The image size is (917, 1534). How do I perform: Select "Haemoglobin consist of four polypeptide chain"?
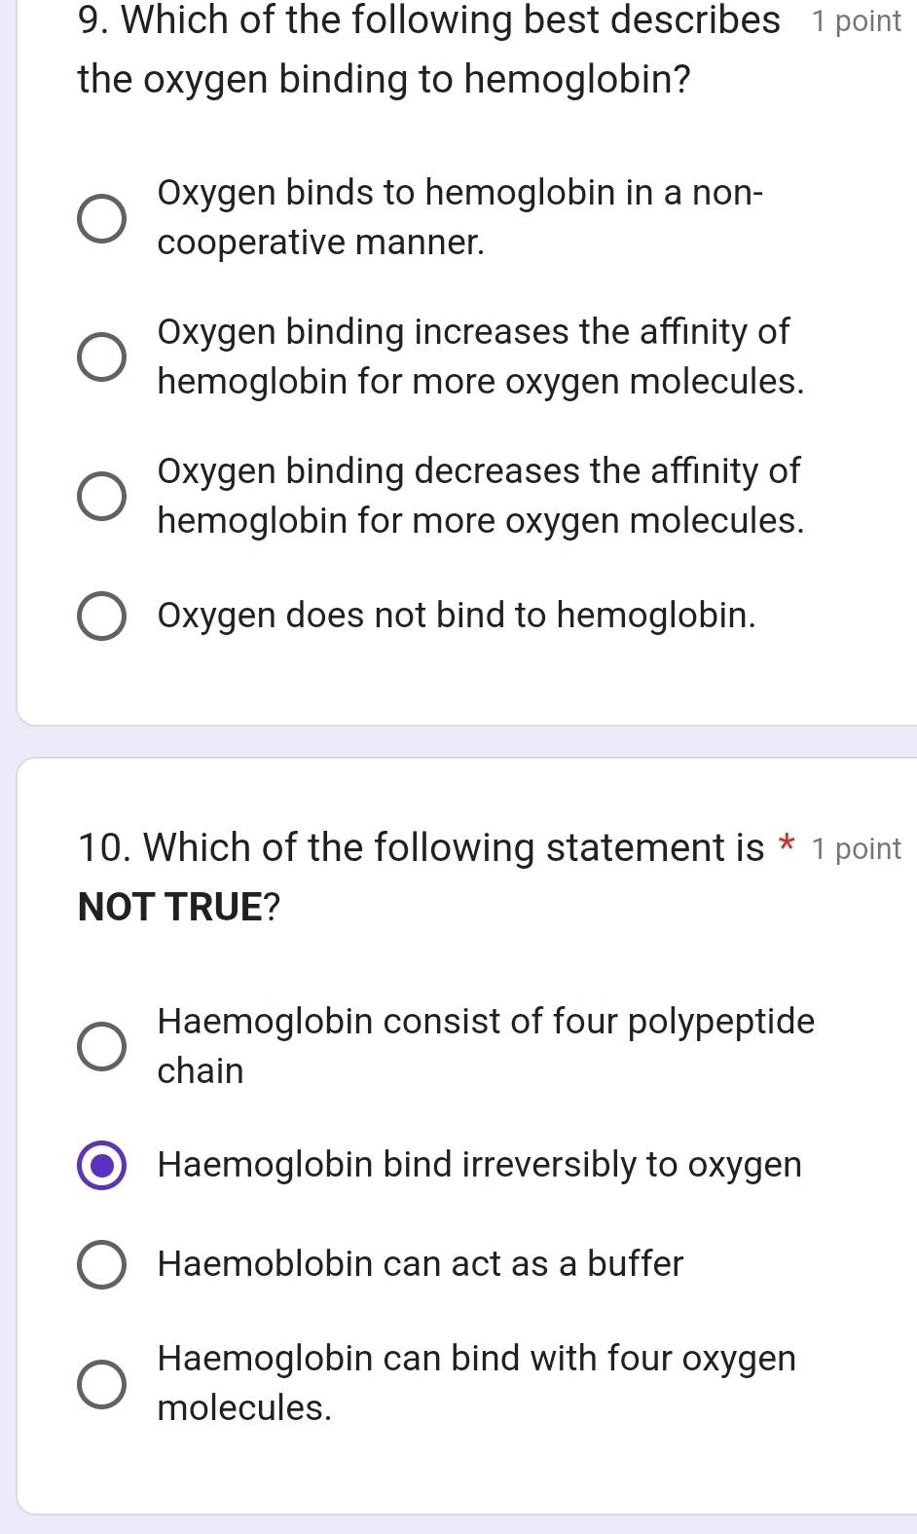coord(102,1045)
